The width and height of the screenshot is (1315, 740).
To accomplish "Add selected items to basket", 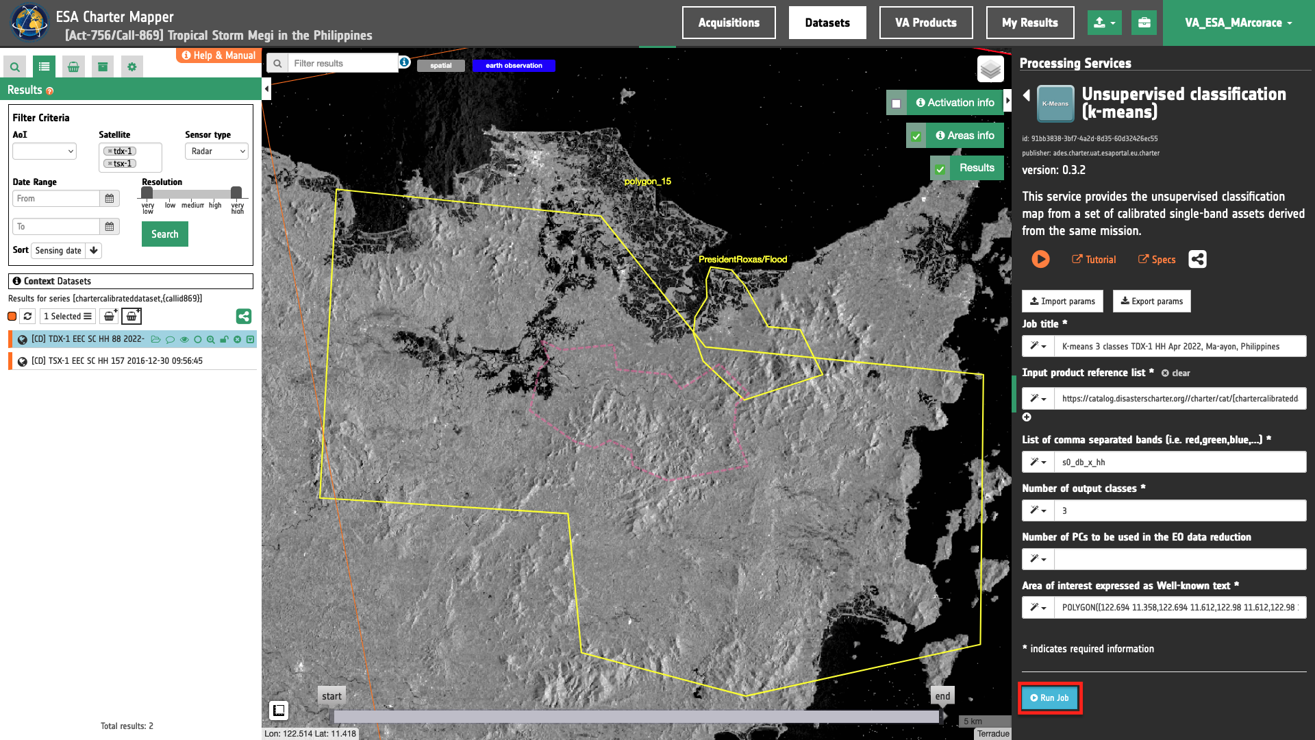I will tap(110, 316).
